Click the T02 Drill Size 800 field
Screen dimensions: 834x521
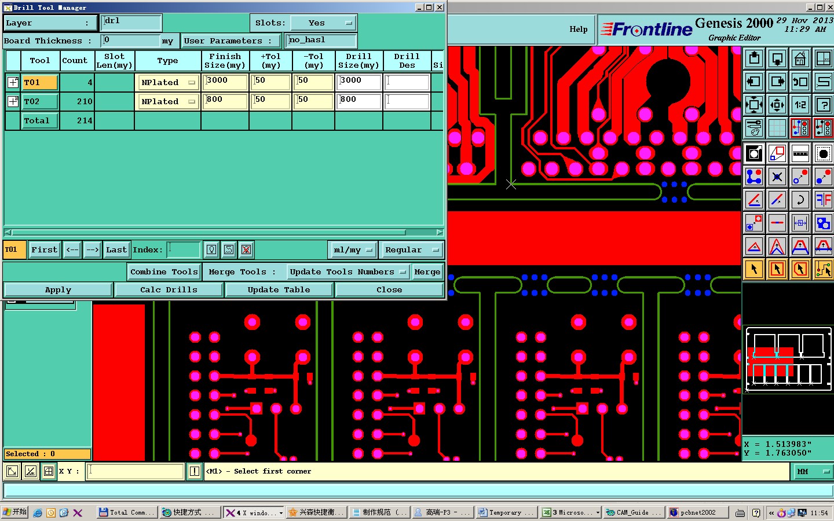359,101
